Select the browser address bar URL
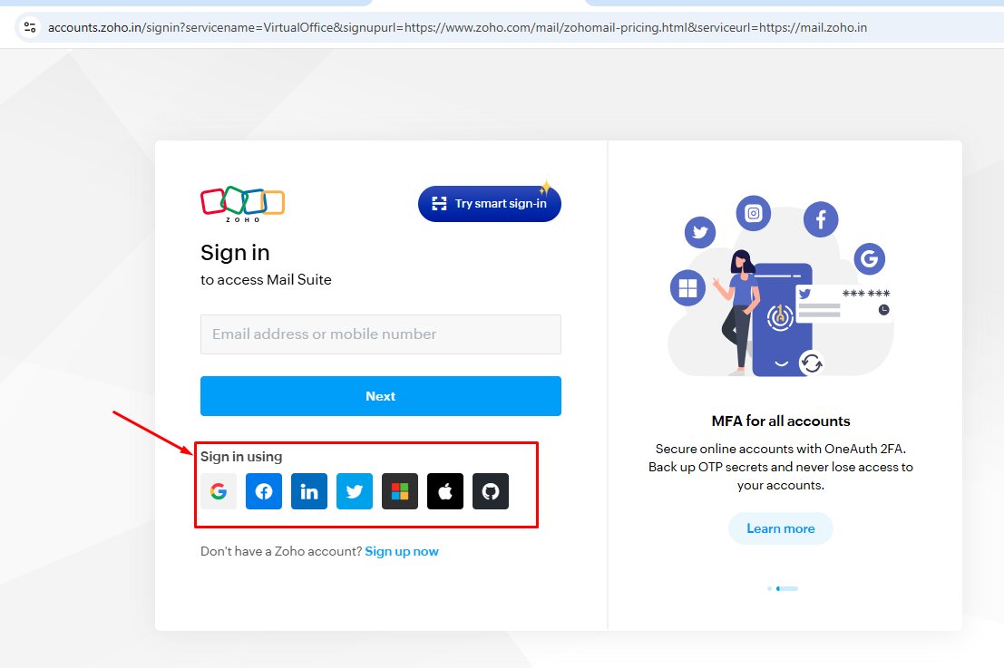The height and width of the screenshot is (668, 1004). [457, 27]
